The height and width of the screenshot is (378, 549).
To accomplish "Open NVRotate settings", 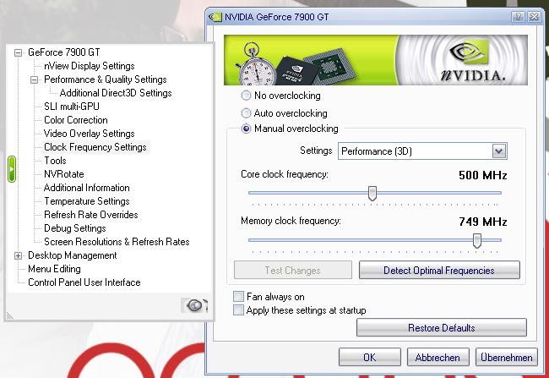I will pyautogui.click(x=63, y=174).
